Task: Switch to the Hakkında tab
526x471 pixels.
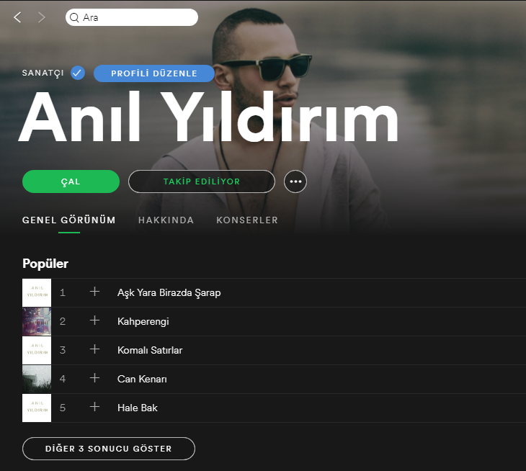Action: pyautogui.click(x=166, y=220)
